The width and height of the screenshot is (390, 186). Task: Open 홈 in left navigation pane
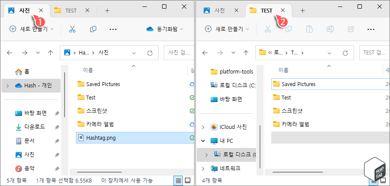23,72
